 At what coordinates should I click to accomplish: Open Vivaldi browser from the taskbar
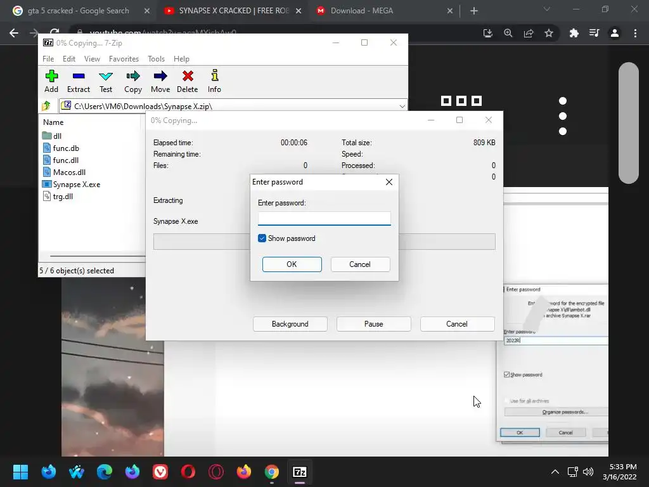(x=160, y=472)
